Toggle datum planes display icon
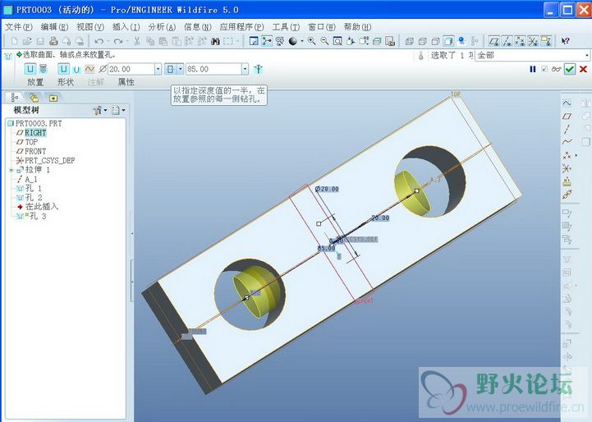This screenshot has width=592, height=422. click(493, 41)
